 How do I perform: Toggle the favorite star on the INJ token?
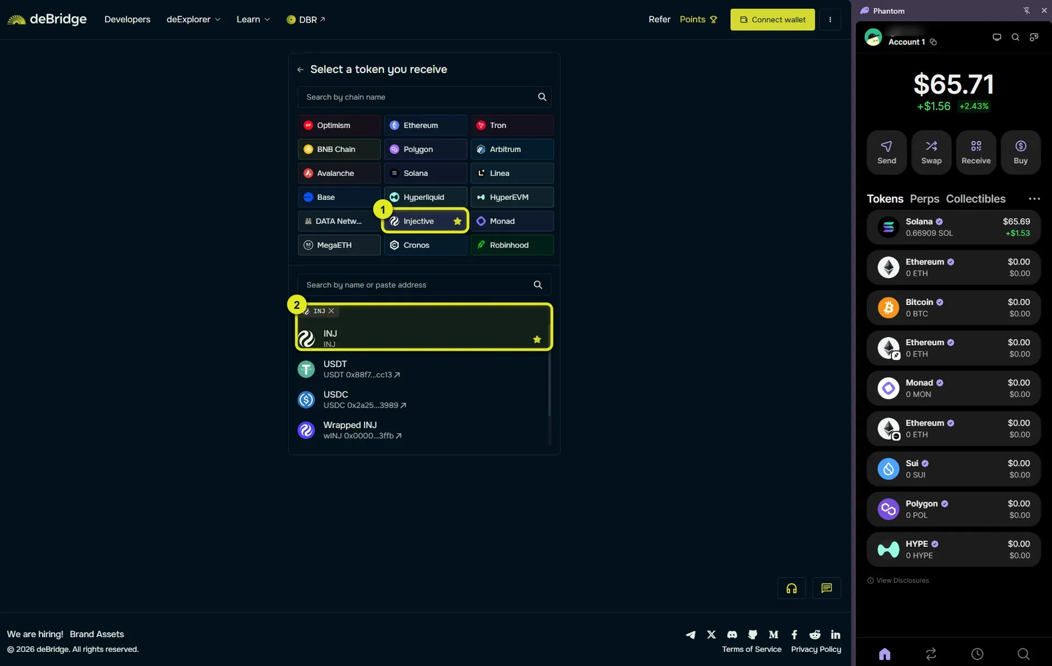(537, 340)
